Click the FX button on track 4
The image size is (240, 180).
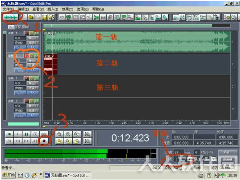click(33, 115)
